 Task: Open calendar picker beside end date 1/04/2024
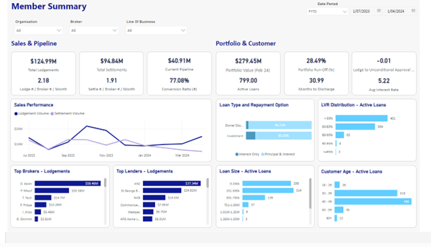(413, 11)
